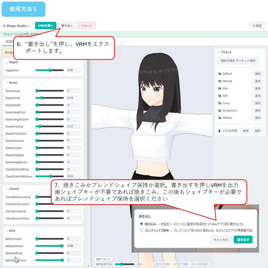Apply the Curvy preset

coord(258,103)
